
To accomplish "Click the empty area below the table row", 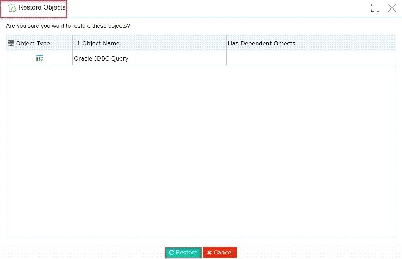I will tap(201, 151).
